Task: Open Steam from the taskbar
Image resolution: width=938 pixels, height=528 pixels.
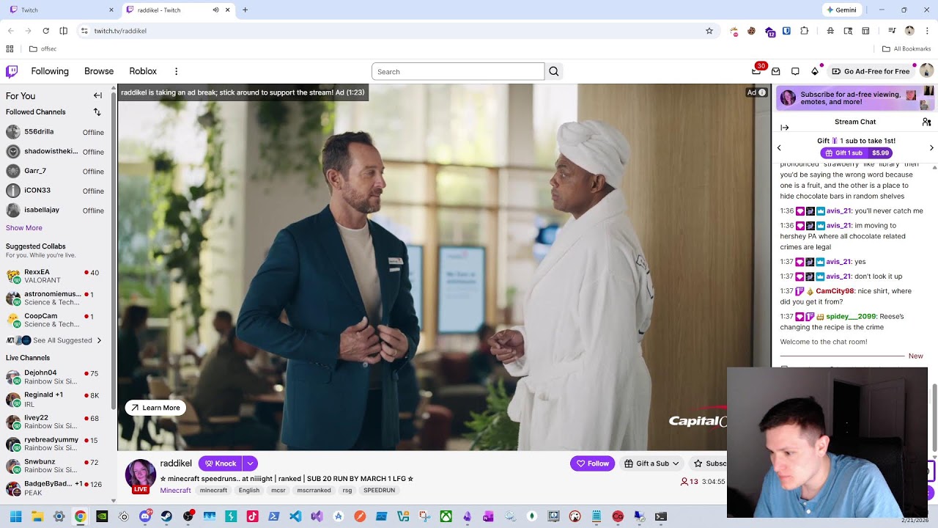Action: click(x=166, y=516)
